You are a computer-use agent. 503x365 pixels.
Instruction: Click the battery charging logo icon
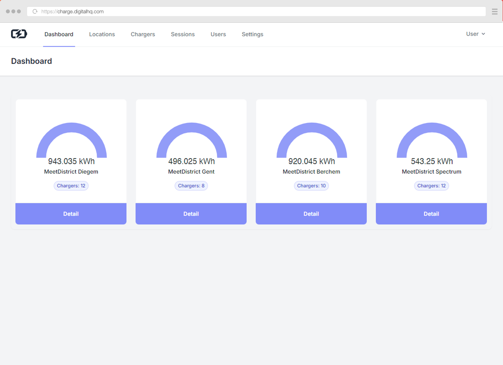pyautogui.click(x=19, y=34)
